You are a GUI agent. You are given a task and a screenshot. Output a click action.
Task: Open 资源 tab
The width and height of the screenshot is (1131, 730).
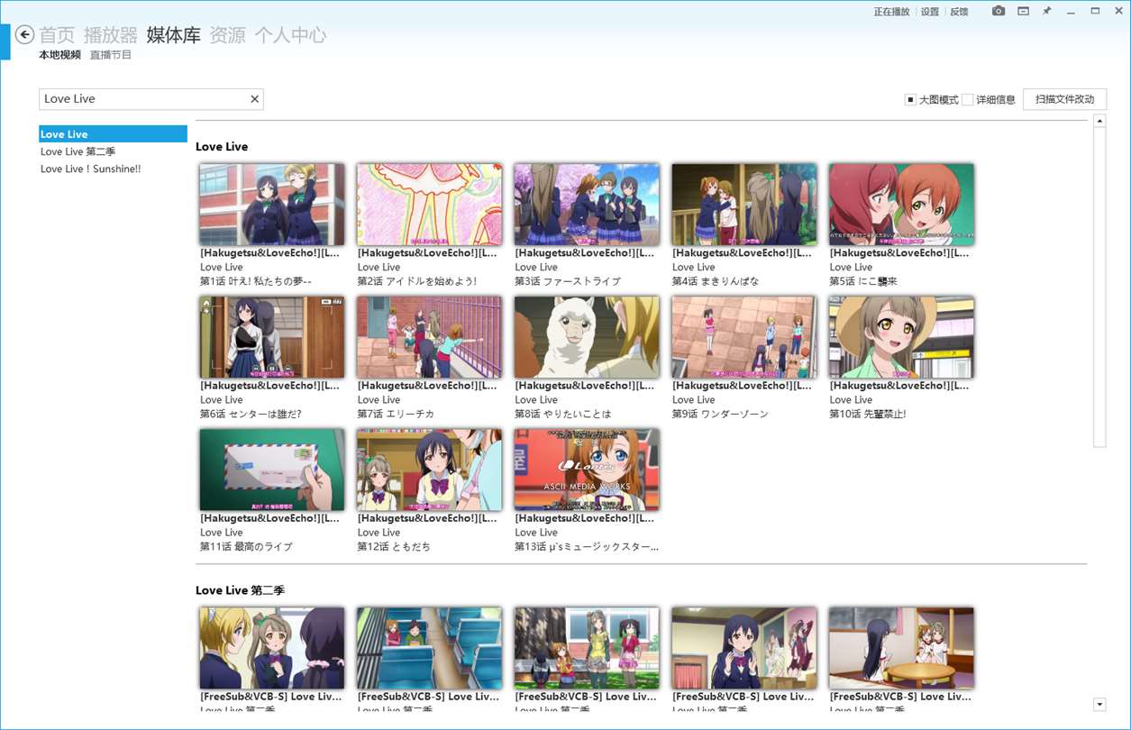(x=227, y=35)
